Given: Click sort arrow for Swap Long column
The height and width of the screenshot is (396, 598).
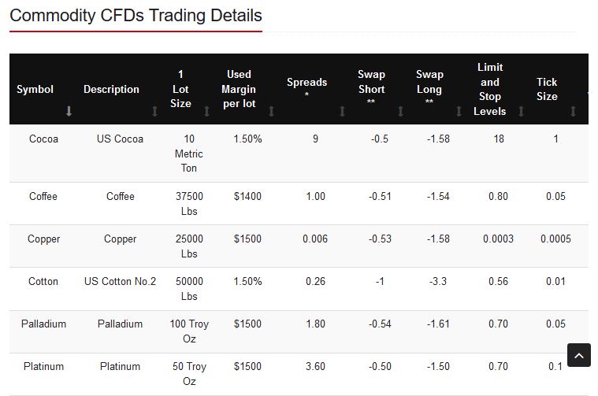Looking at the screenshot, I should (x=459, y=112).
